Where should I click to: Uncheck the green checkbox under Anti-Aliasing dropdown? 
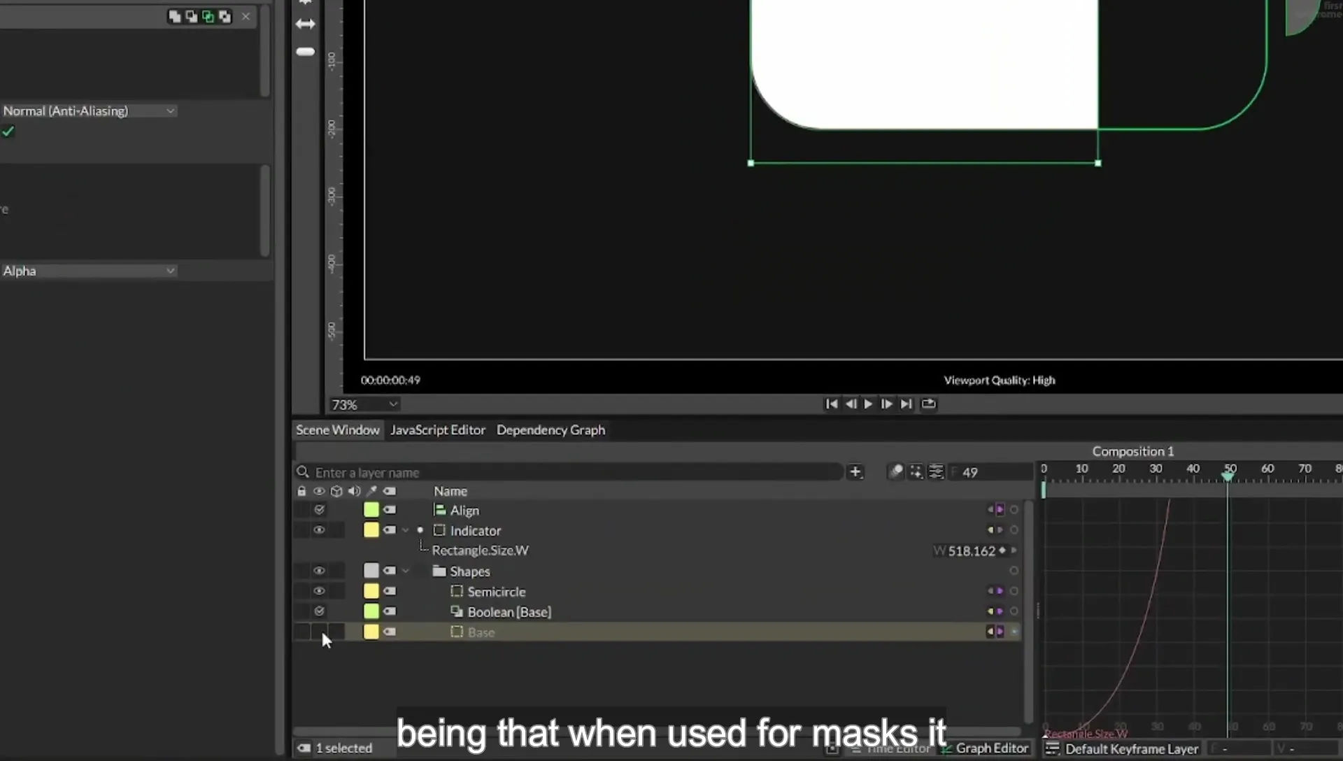[x=8, y=131]
